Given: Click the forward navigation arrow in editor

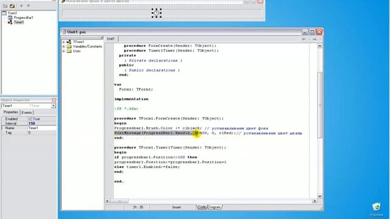Looking at the screenshot, I should (314, 39).
